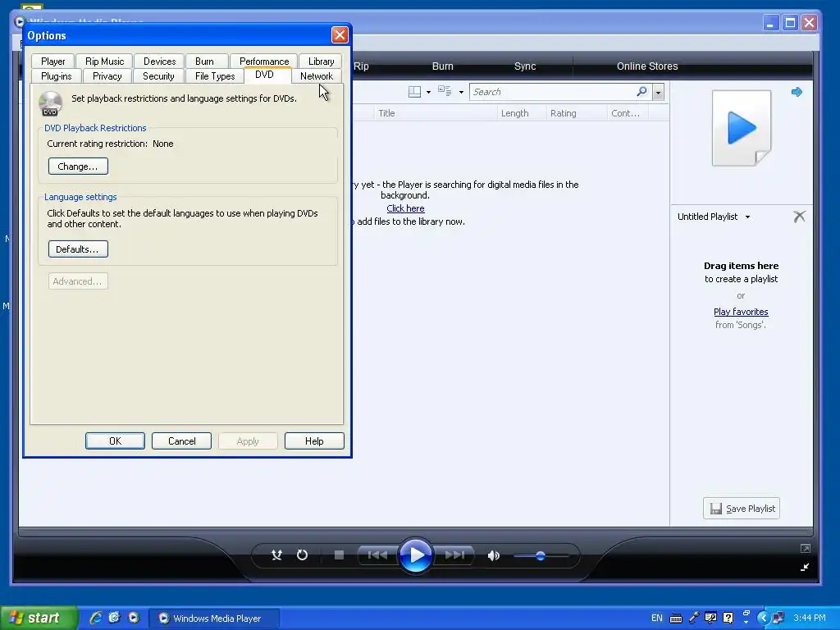This screenshot has width=840, height=630.
Task: Click the Save Playlist button
Action: [742, 509]
